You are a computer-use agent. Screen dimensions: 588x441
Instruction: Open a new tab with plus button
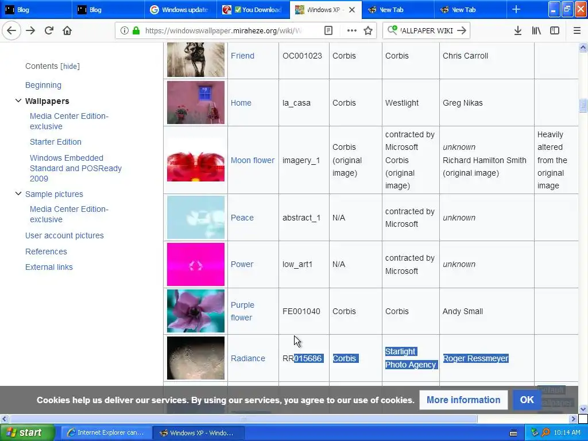tap(516, 9)
